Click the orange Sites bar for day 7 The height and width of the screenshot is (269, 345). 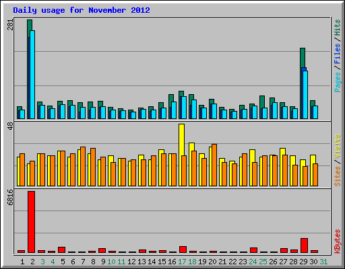tap(83, 166)
